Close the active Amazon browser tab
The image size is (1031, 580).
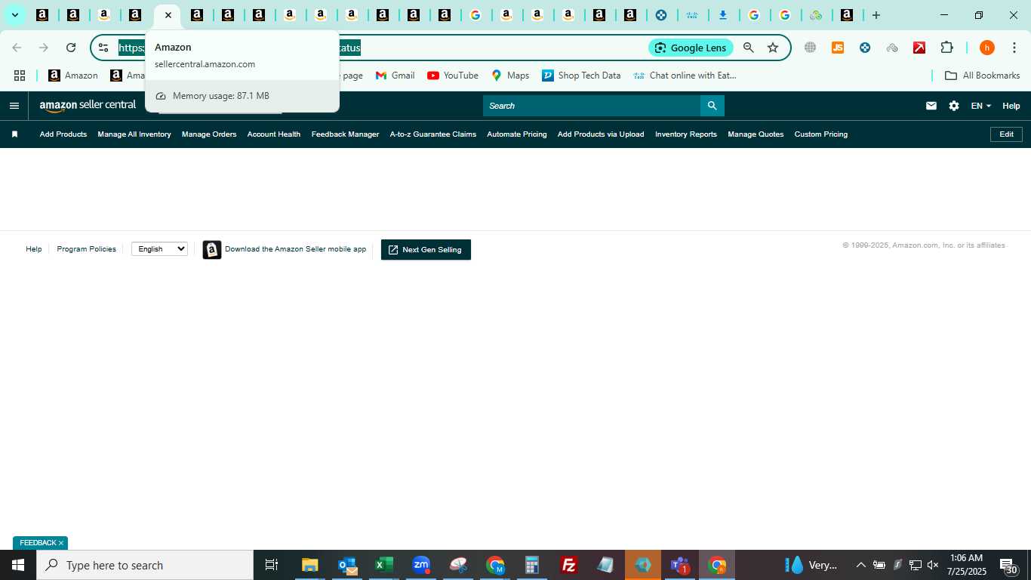coord(168,15)
